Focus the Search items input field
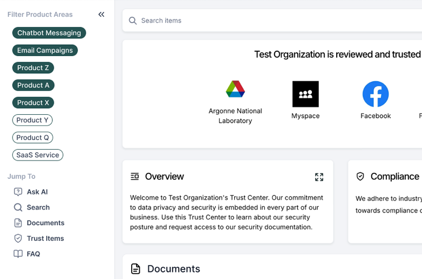 point(272,20)
